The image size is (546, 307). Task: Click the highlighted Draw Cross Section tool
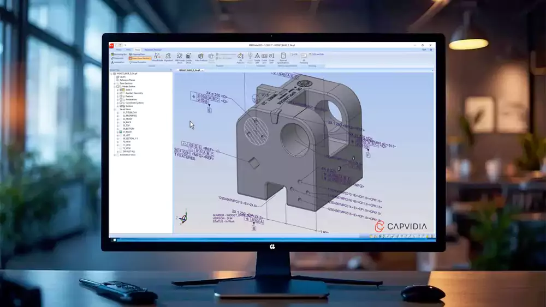click(x=140, y=58)
